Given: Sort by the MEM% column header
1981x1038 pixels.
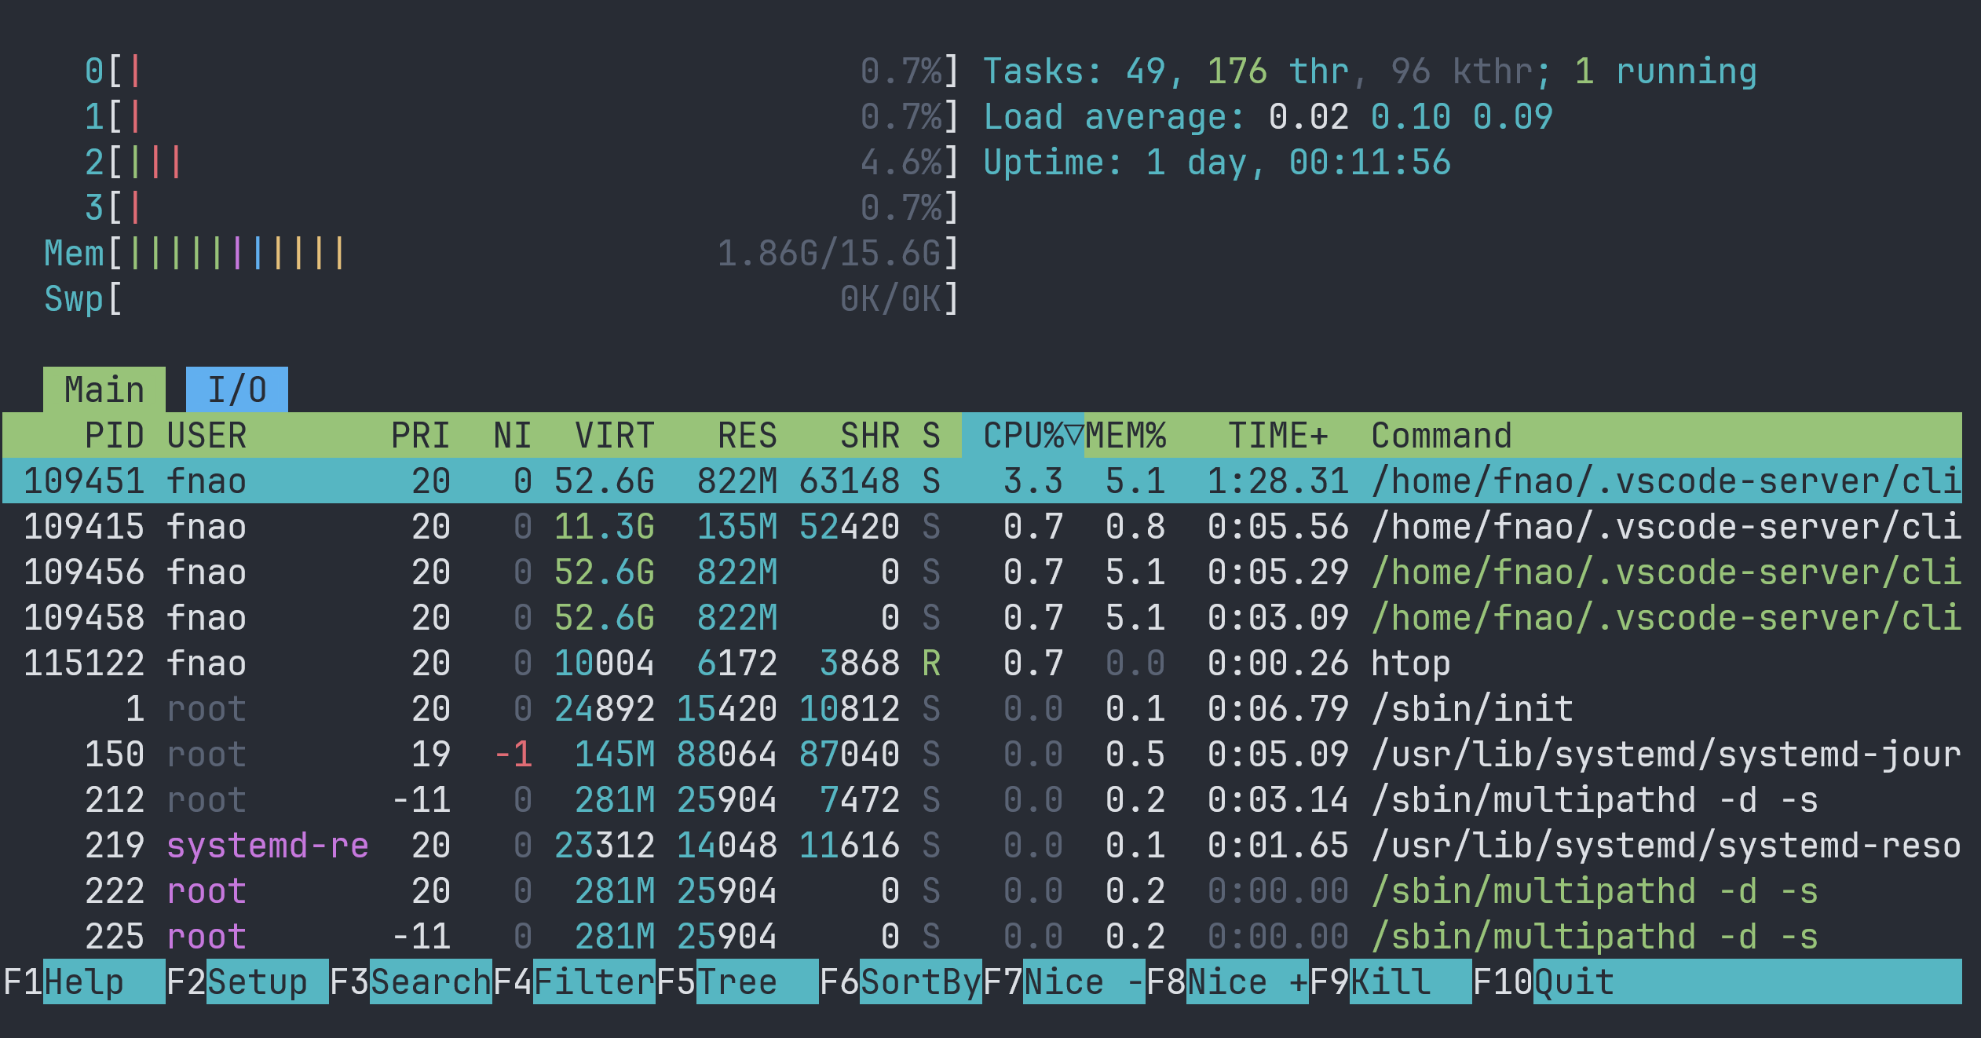Looking at the screenshot, I should click(1126, 436).
